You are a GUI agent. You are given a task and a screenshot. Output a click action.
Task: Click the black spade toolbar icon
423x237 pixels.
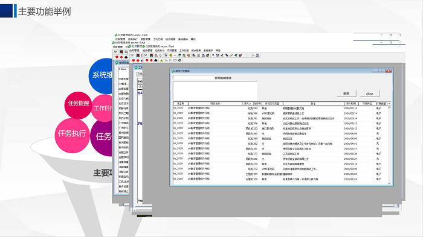coord(156,60)
